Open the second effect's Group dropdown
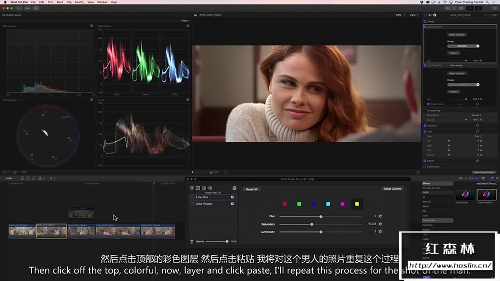Image resolution: width=500 pixels, height=281 pixels. 463,85
